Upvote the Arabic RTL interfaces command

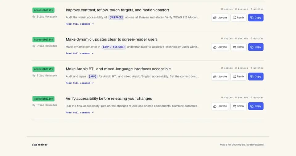220,77
